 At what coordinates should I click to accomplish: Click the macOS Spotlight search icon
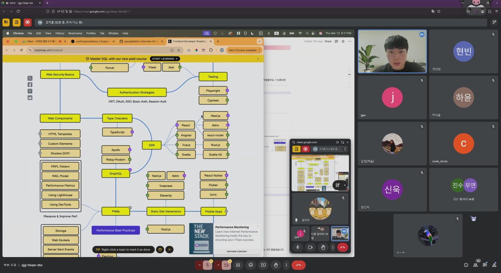tap(307, 33)
